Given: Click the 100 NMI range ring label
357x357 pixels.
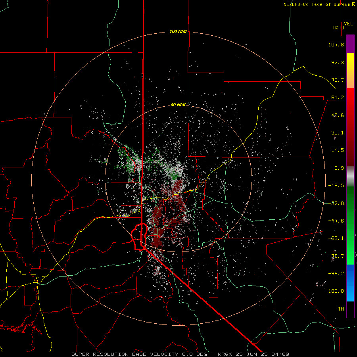Looking at the screenshot, I should (178, 31).
